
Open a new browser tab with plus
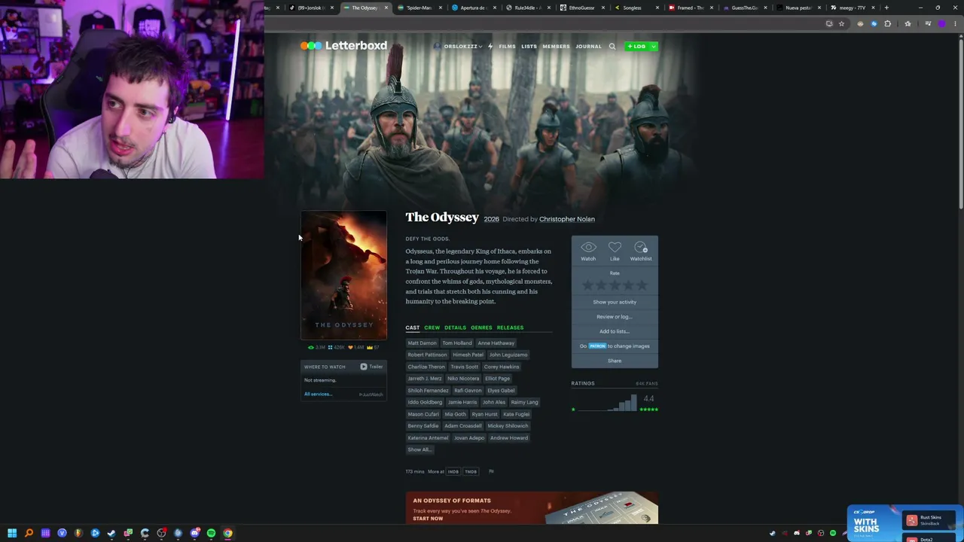click(x=886, y=8)
